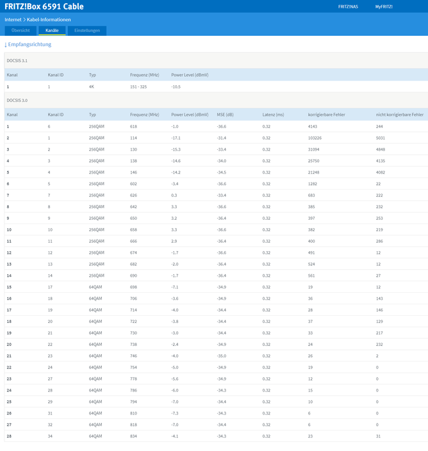Image resolution: width=428 pixels, height=451 pixels.
Task: Click the 25750 correctable errors value
Action: pyautogui.click(x=313, y=161)
